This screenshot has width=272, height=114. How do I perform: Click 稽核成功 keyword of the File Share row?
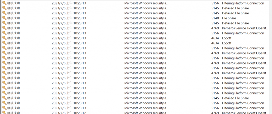coord(13,18)
